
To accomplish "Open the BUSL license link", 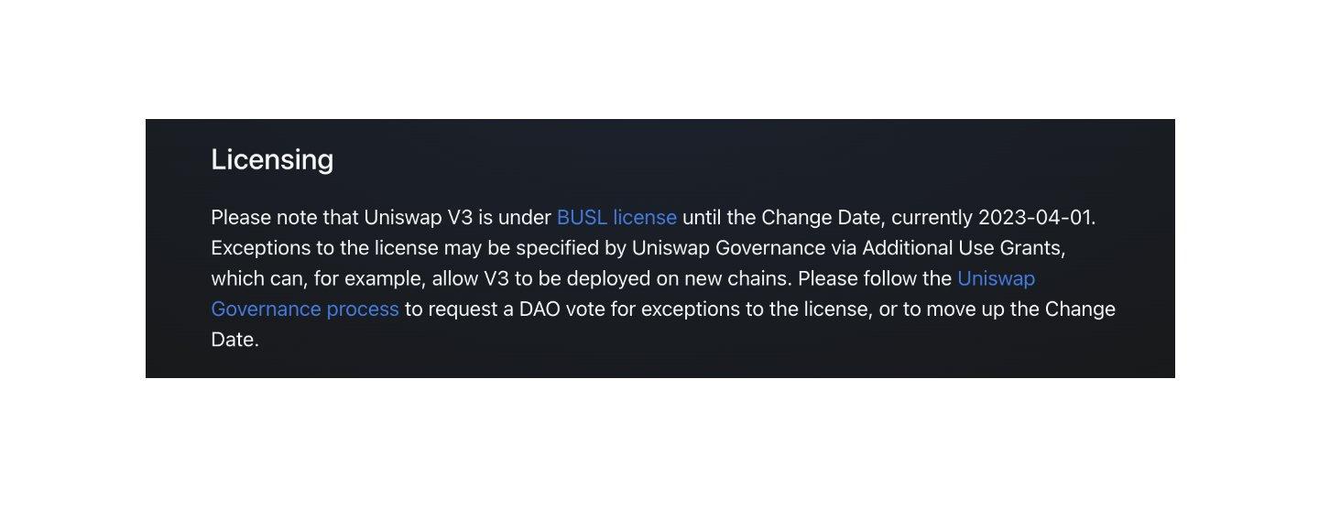I will 616,218.
